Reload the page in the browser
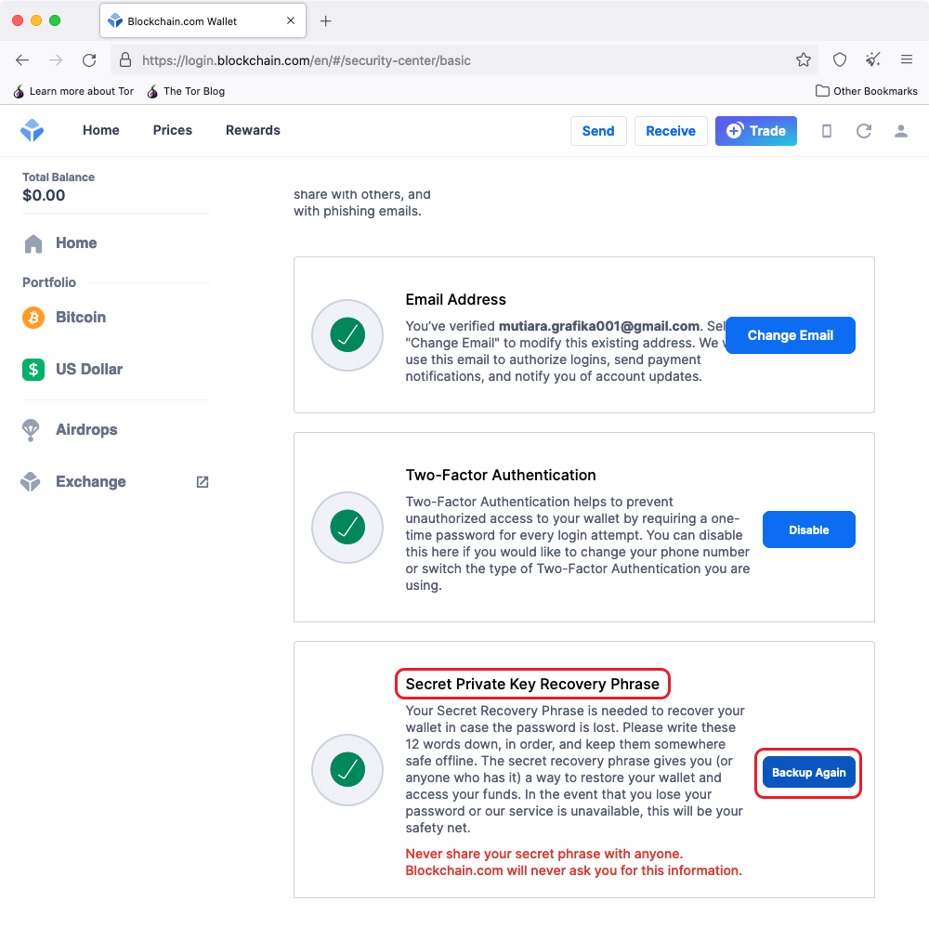The width and height of the screenshot is (929, 941). 89,60
